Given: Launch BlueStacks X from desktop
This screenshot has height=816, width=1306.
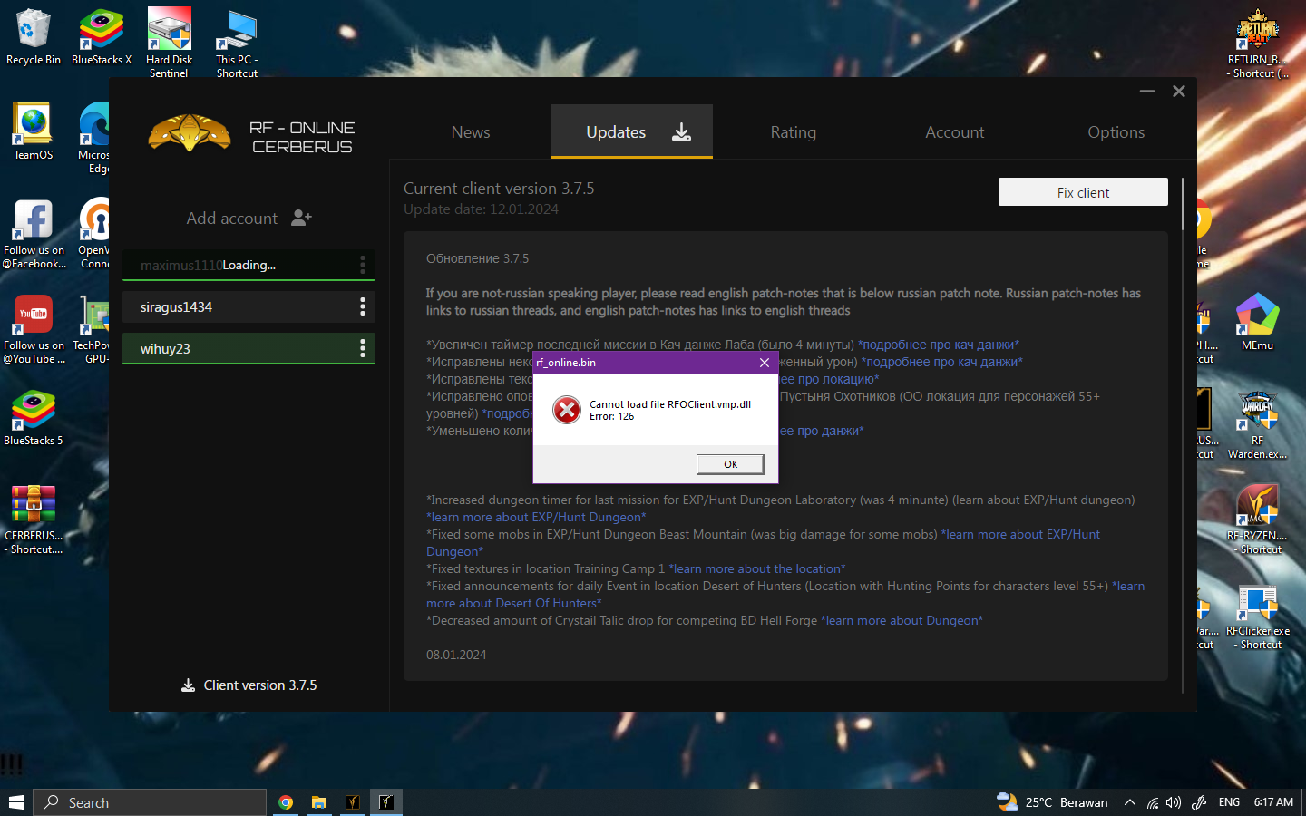Looking at the screenshot, I should tap(101, 36).
